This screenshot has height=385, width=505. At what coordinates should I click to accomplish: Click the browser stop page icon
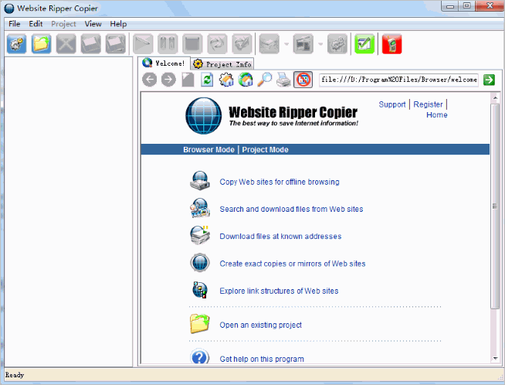pos(188,80)
